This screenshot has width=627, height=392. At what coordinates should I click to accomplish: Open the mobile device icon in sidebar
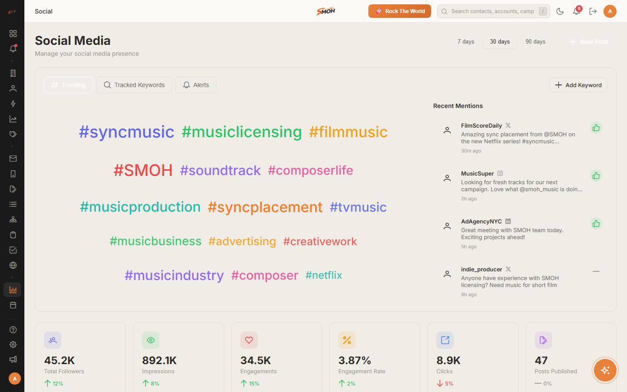[x=13, y=174]
